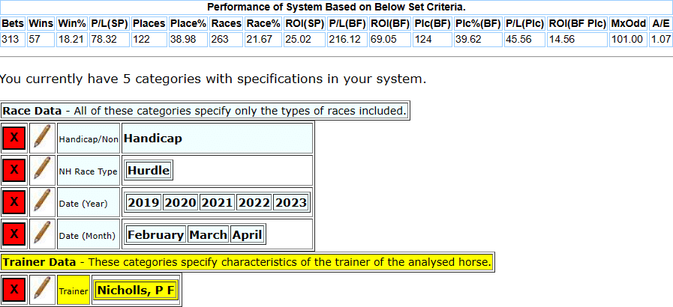673x307 pixels.
Task: Click the Wins column header
Action: click(41, 23)
